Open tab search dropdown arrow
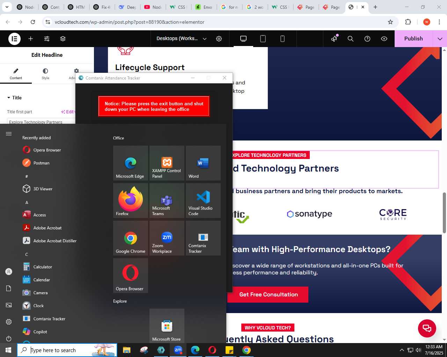447x357 pixels. (x=7, y=7)
